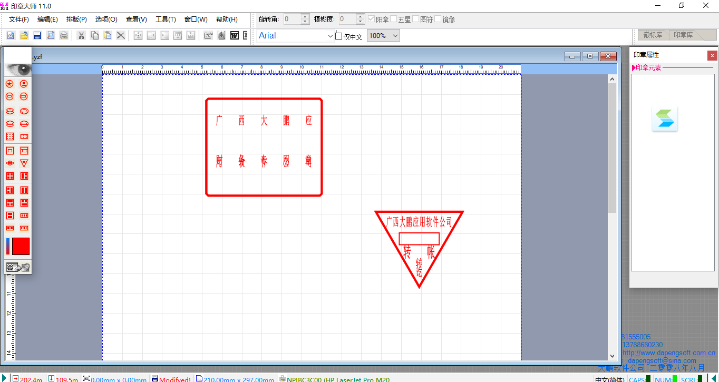
Task: Open print preview magnifier icon
Action: (51, 35)
